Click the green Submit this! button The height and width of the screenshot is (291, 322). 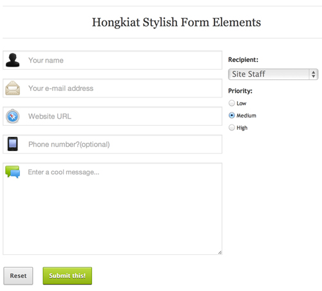pyautogui.click(x=68, y=276)
